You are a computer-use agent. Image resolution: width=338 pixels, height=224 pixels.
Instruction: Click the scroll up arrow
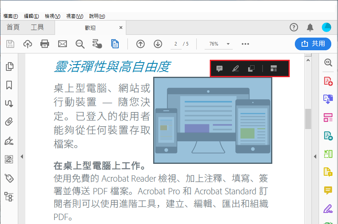point(308,61)
